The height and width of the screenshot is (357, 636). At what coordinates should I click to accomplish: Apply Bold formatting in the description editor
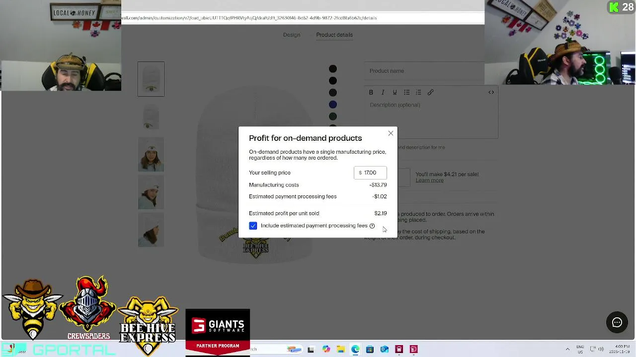pos(371,92)
